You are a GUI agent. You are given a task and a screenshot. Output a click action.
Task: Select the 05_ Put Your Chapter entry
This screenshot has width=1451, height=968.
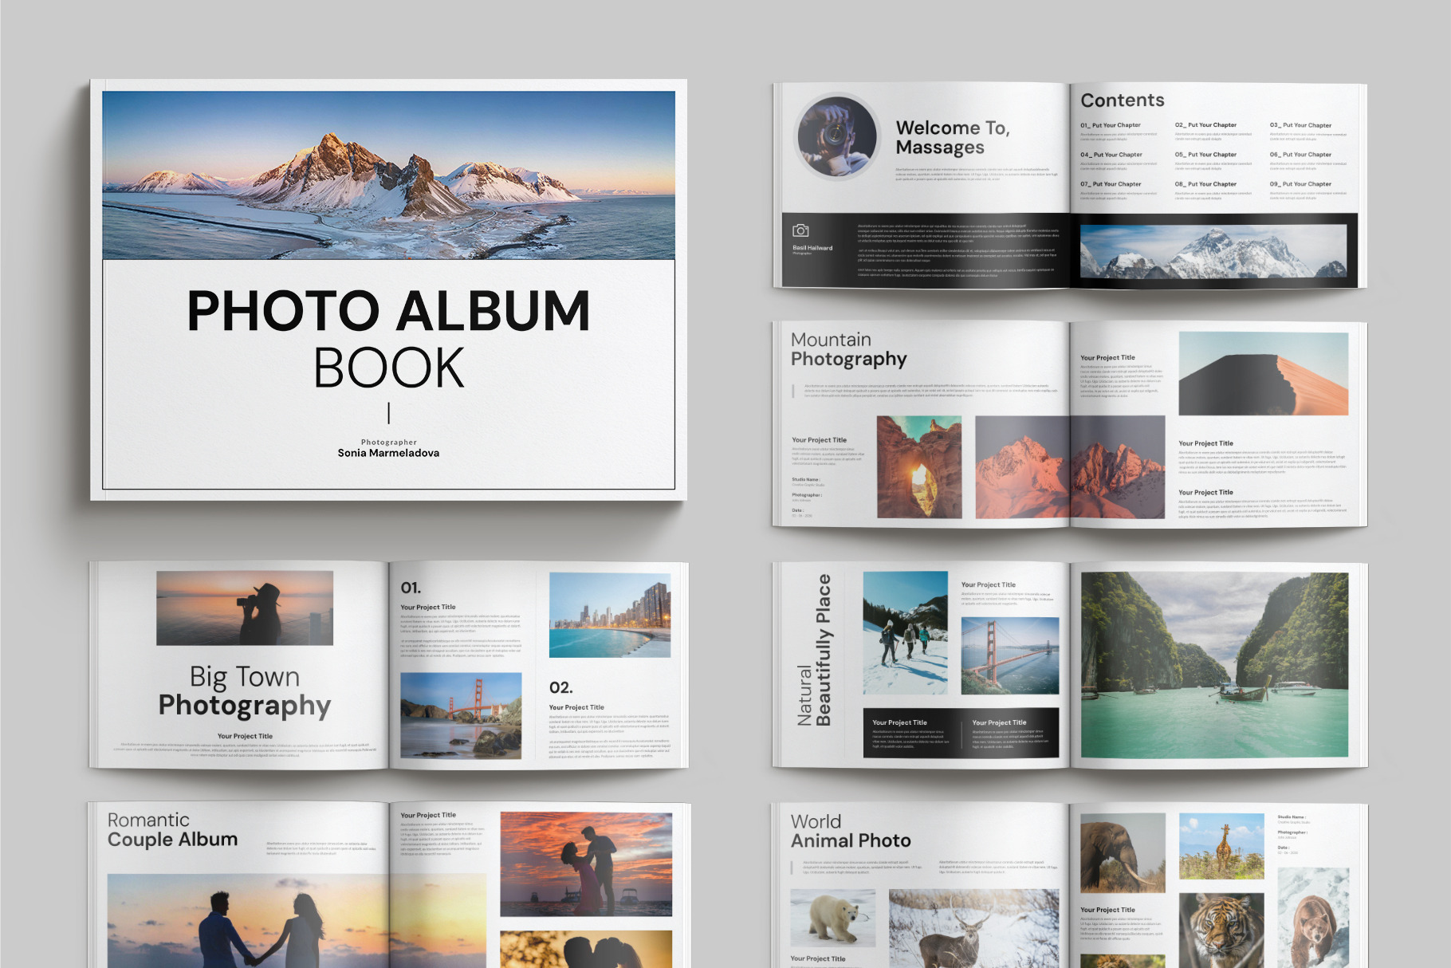(1205, 155)
